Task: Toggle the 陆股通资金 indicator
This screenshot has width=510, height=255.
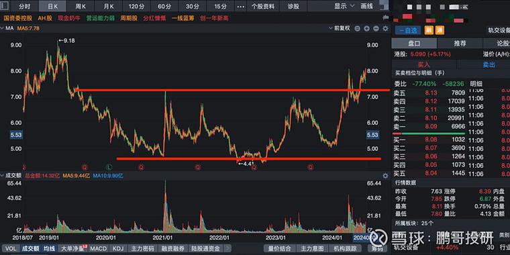Action: pos(206,248)
